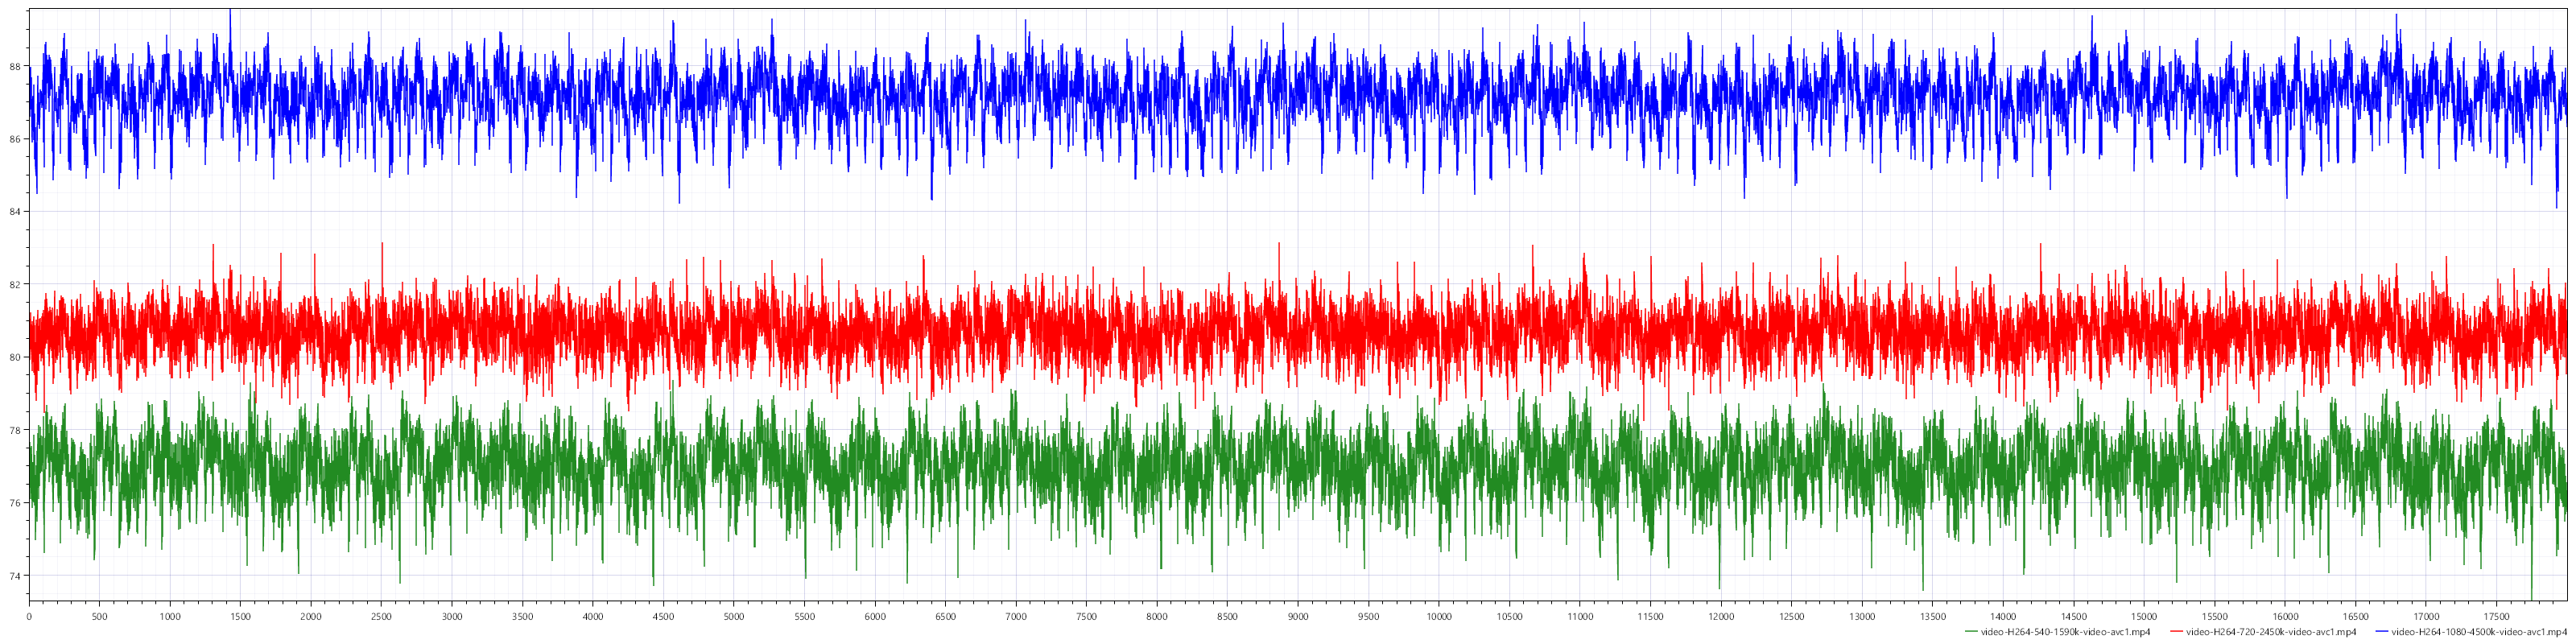Click the red legend line swatch
This screenshot has height=644, width=2576.
click(2177, 632)
